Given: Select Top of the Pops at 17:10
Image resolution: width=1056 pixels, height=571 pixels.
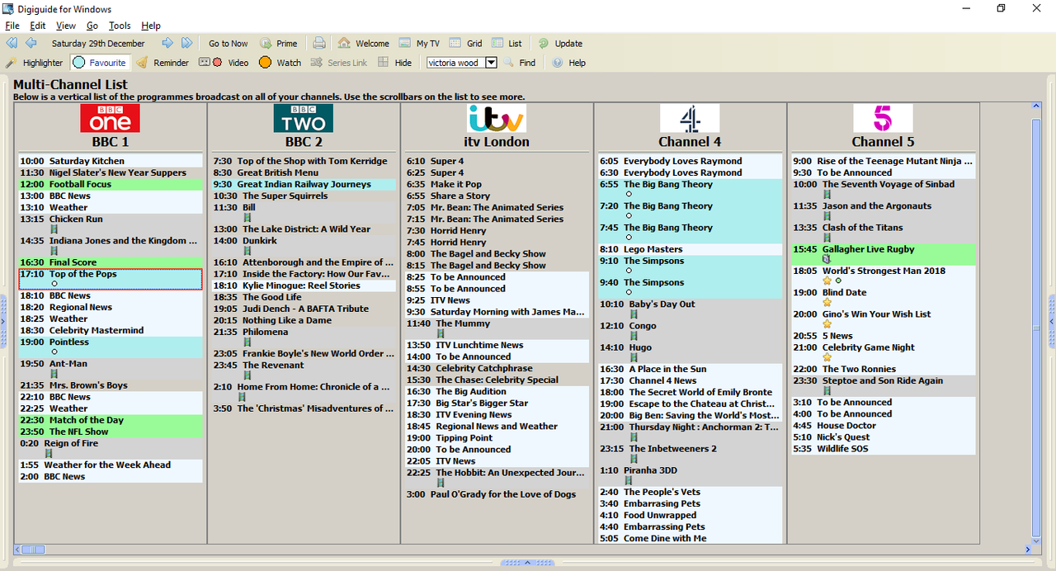Looking at the screenshot, I should tap(111, 279).
